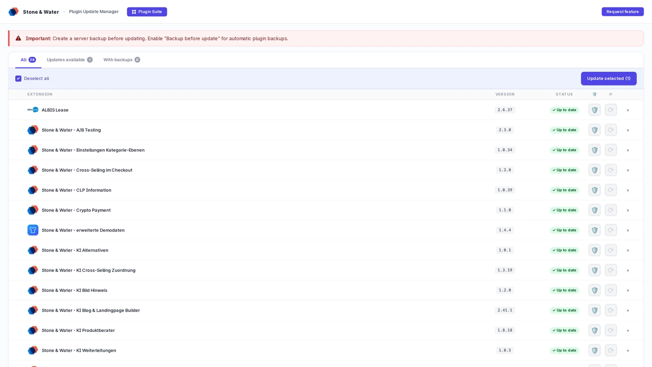Click the backup shield icon for ALBIS Lease
The width and height of the screenshot is (652, 367).
coord(595,110)
